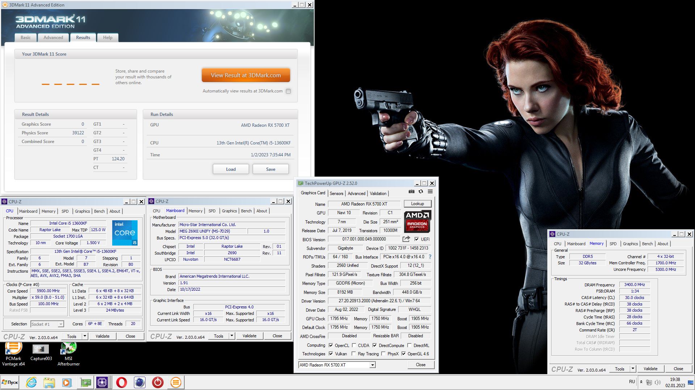Switch to 3DMark Basic tab
The image size is (695, 390).
coord(26,38)
